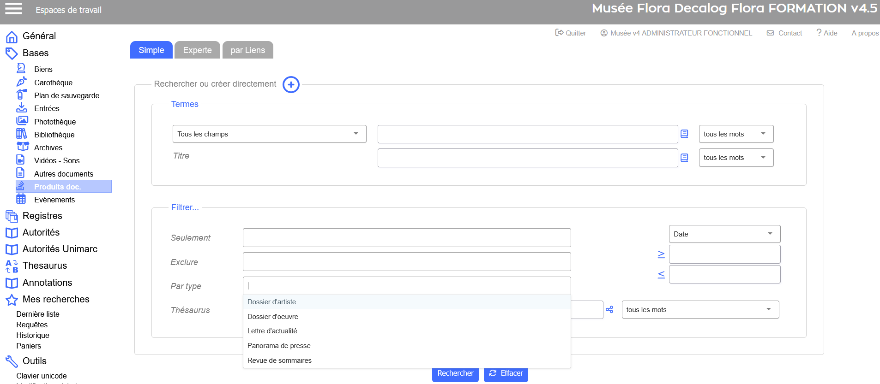Click the plus icon to create directly
Image resolution: width=880 pixels, height=384 pixels.
(x=291, y=84)
